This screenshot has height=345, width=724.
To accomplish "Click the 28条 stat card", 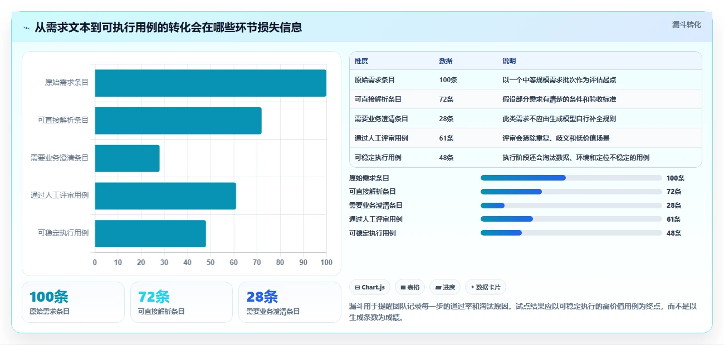I will 290,302.
